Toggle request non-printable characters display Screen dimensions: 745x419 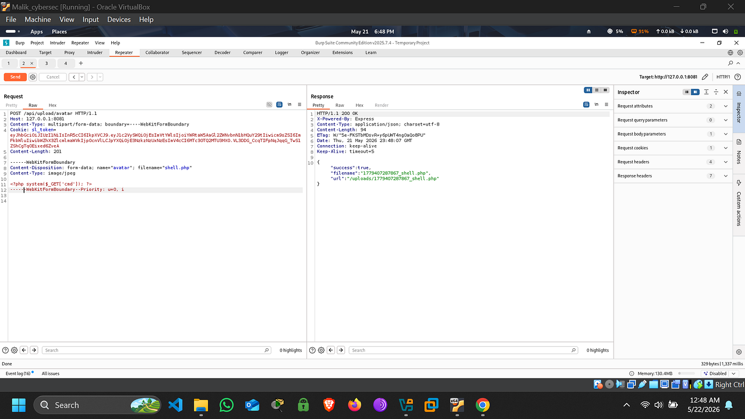click(x=289, y=105)
